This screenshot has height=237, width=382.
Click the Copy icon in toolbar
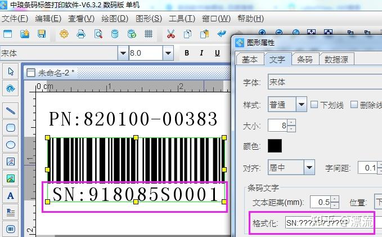tap(187, 34)
